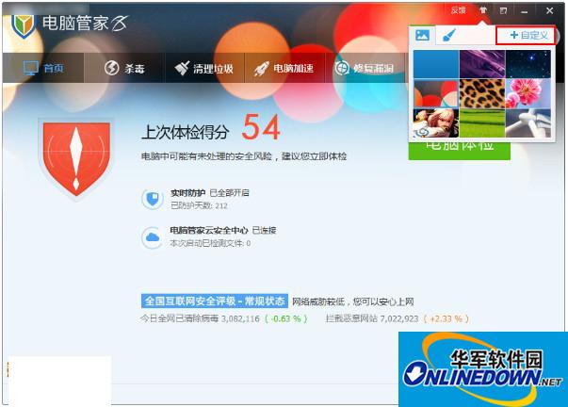568x407 pixels.
Task: Choose the leopard print skin thumbnail
Action: [x=482, y=94]
